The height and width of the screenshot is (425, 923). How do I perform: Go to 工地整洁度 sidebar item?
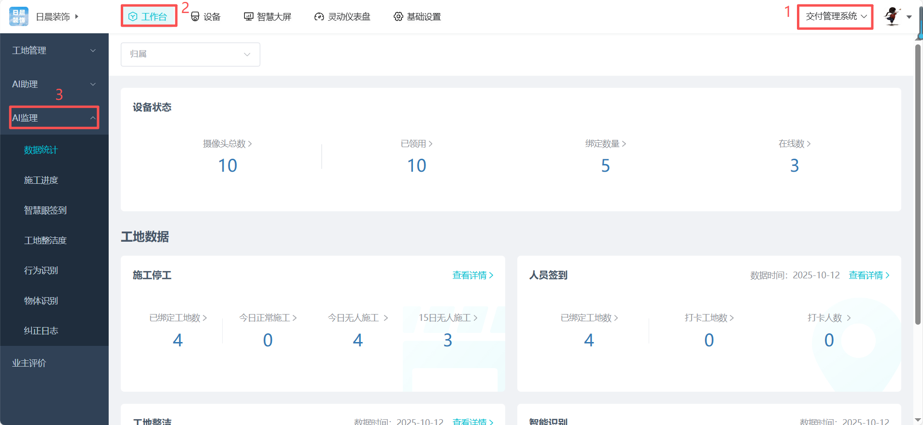click(x=45, y=240)
